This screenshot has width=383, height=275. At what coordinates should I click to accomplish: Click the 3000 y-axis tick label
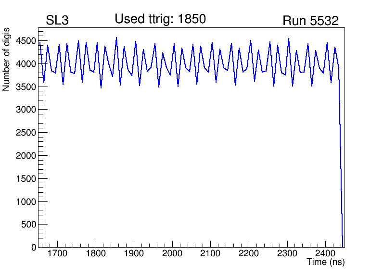27,110
